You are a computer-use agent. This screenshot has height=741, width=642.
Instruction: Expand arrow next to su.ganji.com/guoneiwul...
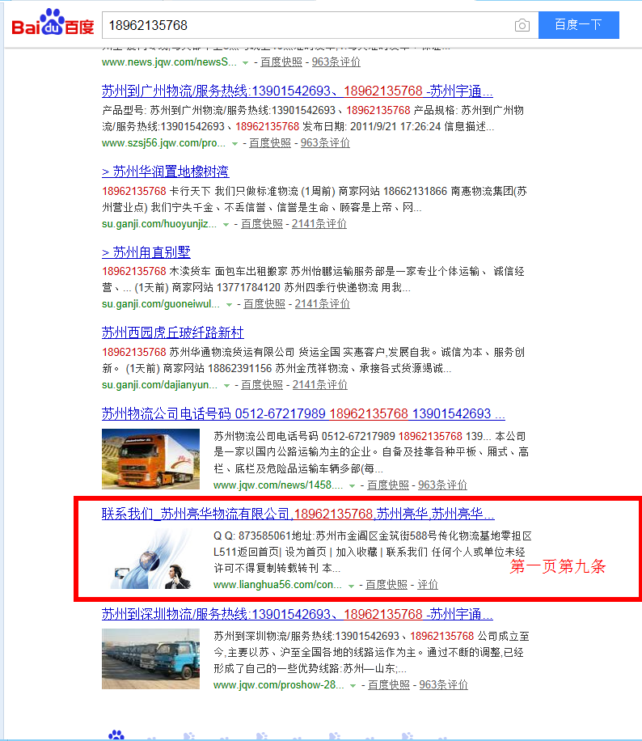pos(229,305)
